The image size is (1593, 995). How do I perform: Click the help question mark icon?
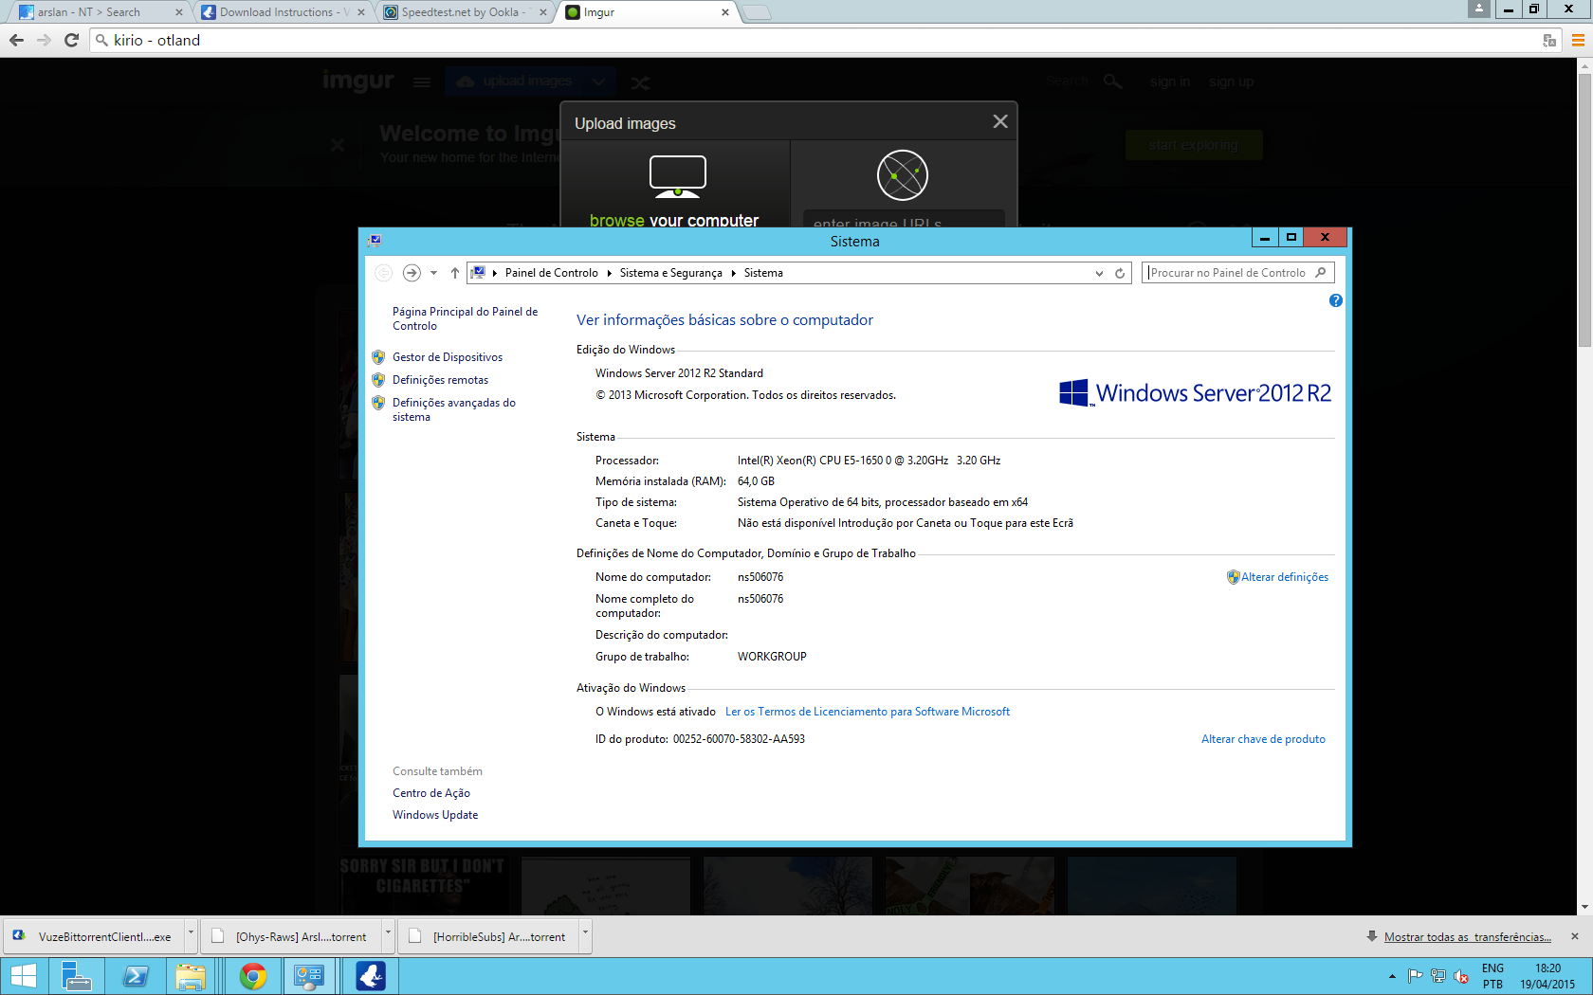1335,300
